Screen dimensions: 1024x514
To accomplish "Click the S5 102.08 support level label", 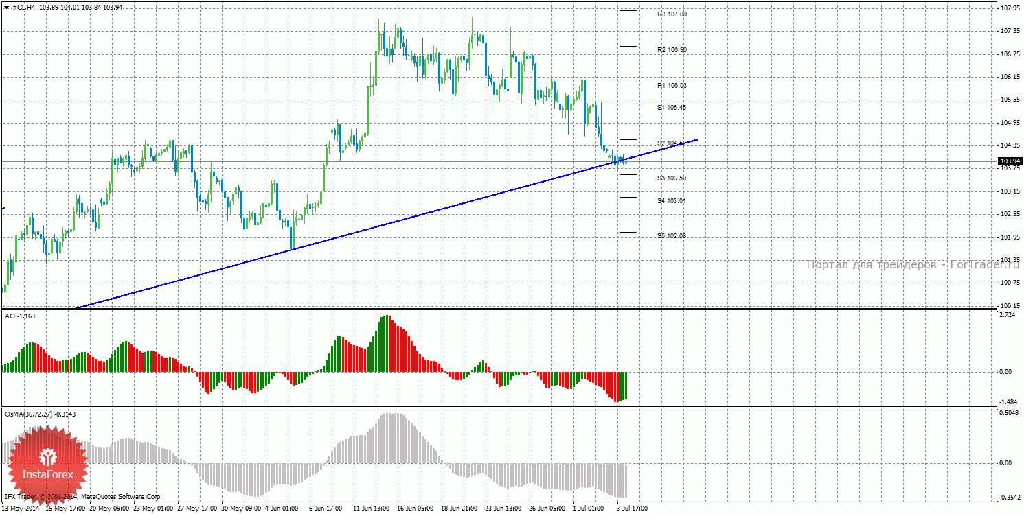I will pyautogui.click(x=671, y=236).
